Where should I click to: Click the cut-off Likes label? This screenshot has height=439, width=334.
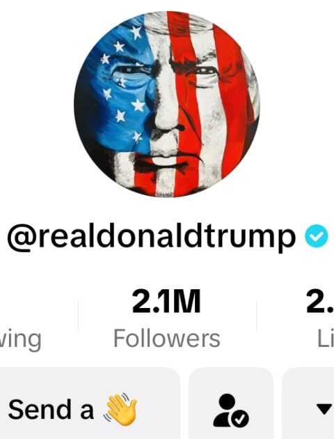[x=326, y=339]
